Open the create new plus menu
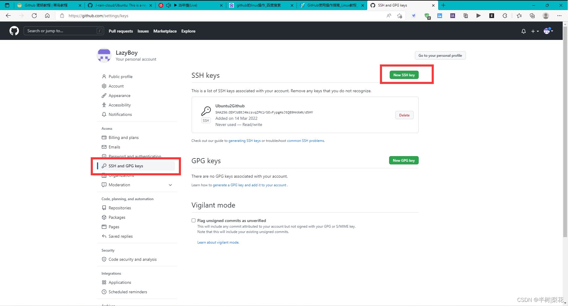Viewport: 568px width, 306px height. click(x=535, y=31)
